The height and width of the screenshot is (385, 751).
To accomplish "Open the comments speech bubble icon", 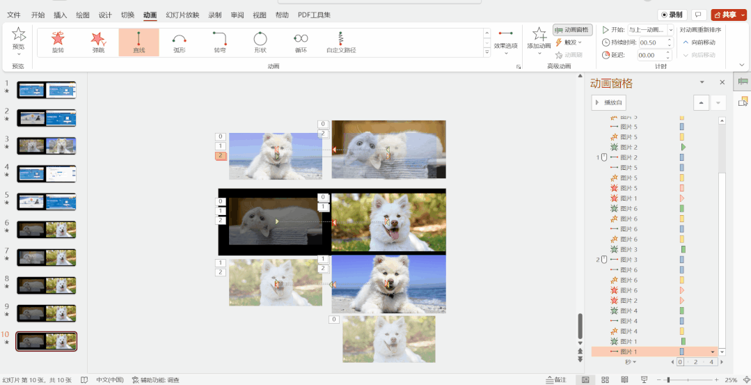I will (698, 15).
